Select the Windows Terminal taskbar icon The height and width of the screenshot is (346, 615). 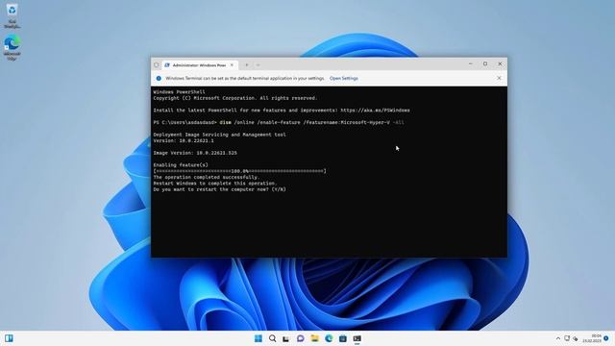click(357, 338)
